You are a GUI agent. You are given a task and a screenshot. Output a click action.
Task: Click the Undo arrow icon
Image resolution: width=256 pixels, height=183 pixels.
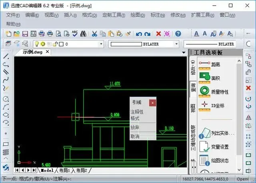tap(139, 34)
